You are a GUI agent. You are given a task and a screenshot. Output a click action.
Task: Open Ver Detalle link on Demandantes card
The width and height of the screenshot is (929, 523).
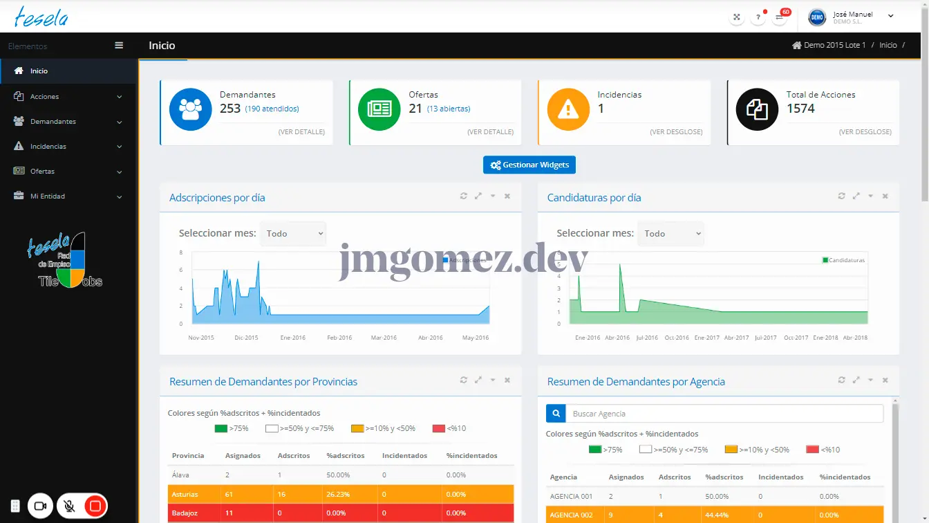[301, 132]
